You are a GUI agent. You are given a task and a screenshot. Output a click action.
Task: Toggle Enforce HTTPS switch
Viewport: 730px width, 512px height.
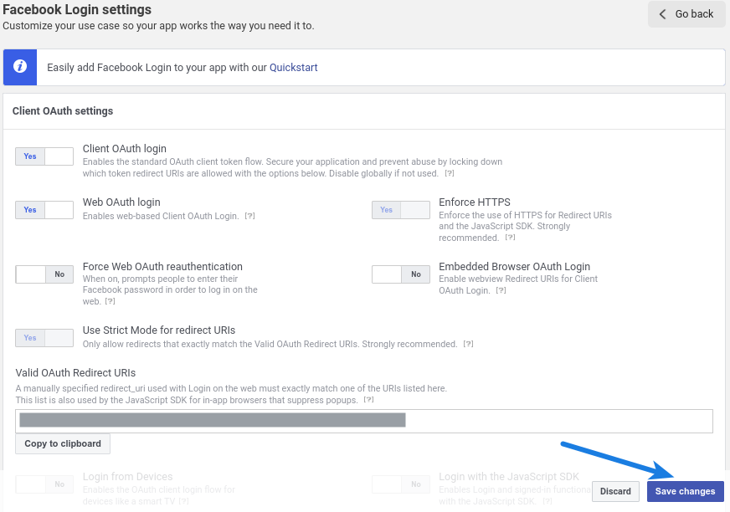pyautogui.click(x=400, y=210)
